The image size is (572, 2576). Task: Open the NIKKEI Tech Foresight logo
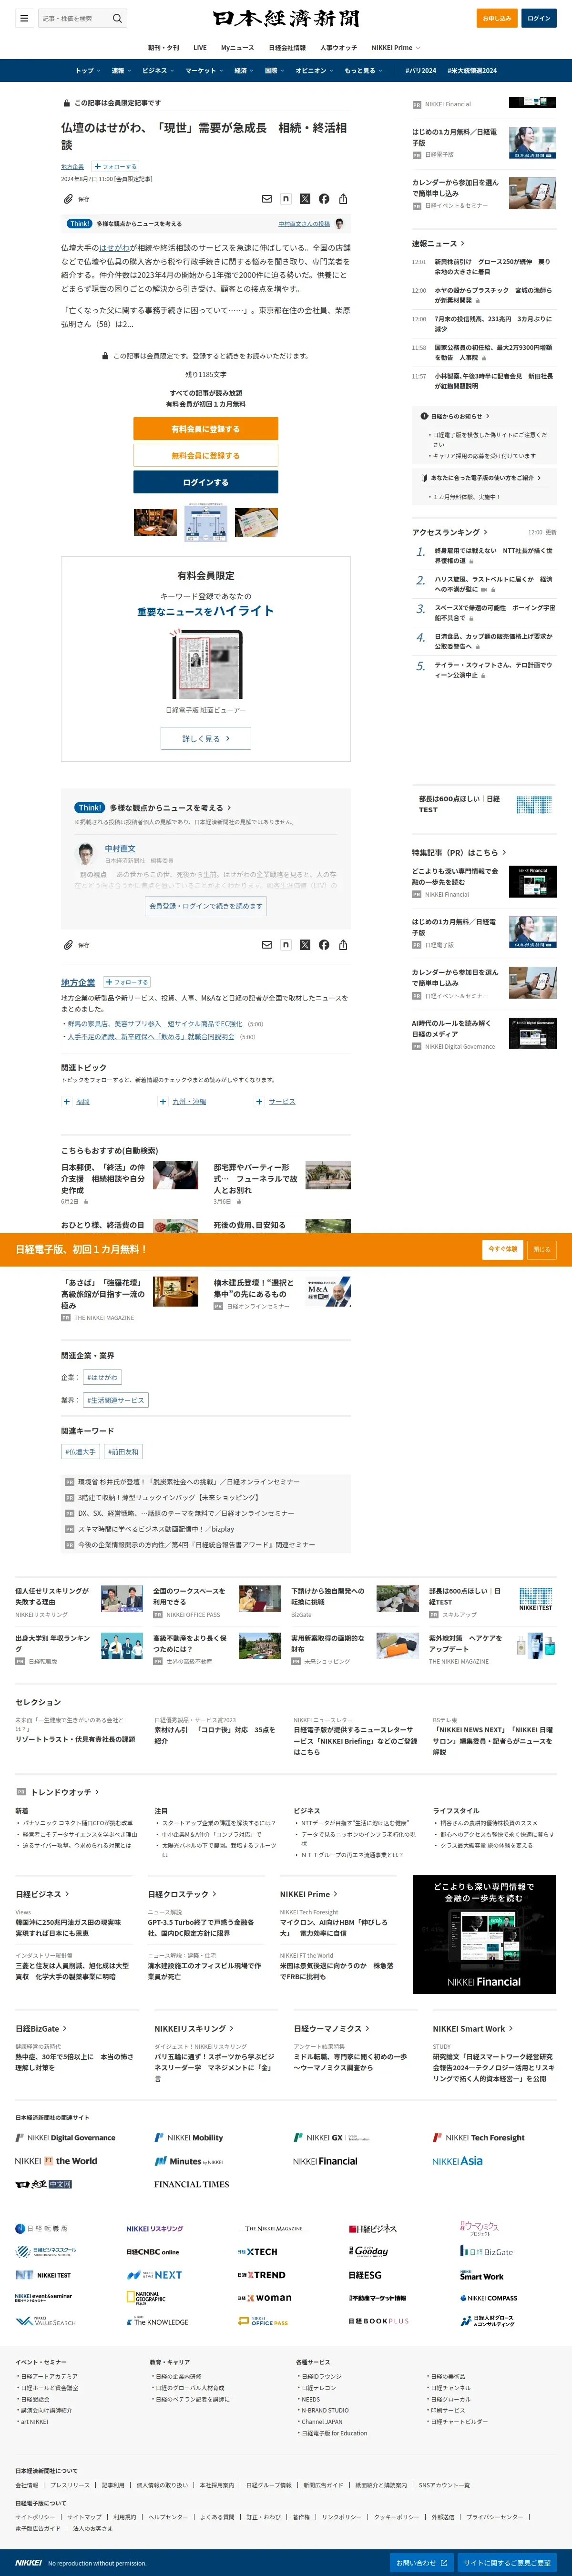[478, 2137]
